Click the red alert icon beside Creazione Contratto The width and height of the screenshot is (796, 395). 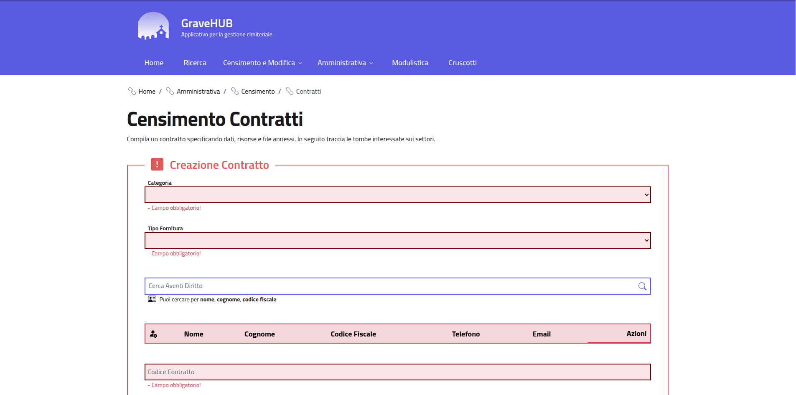pos(157,165)
